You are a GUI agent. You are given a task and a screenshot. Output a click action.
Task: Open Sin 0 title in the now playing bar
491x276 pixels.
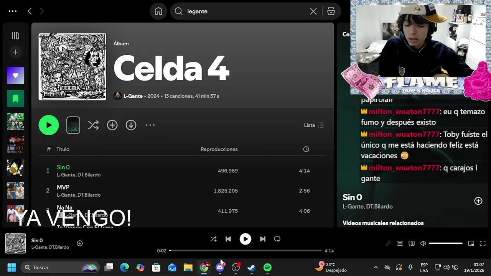tap(37, 240)
